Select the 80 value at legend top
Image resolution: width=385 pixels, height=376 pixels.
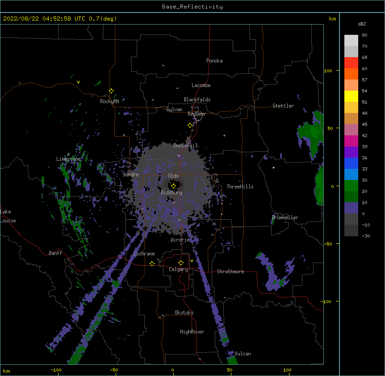point(364,35)
